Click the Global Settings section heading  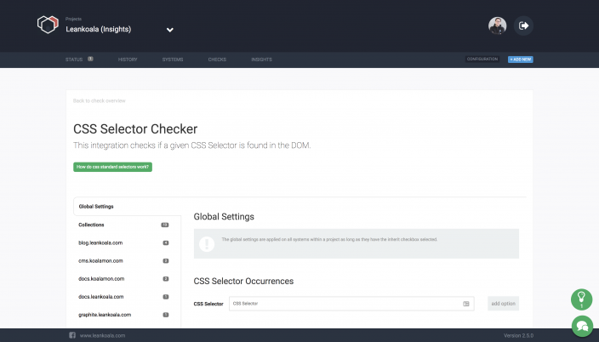click(x=224, y=217)
